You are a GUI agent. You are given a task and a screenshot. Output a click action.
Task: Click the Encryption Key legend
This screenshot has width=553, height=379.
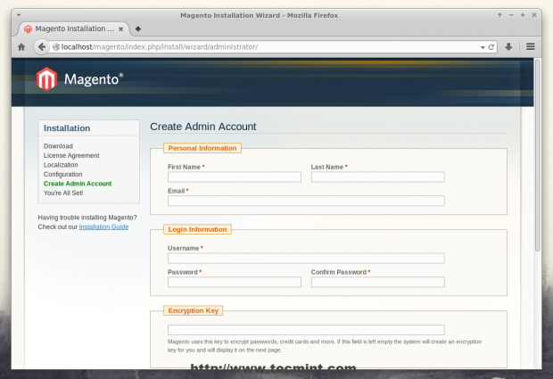point(194,310)
